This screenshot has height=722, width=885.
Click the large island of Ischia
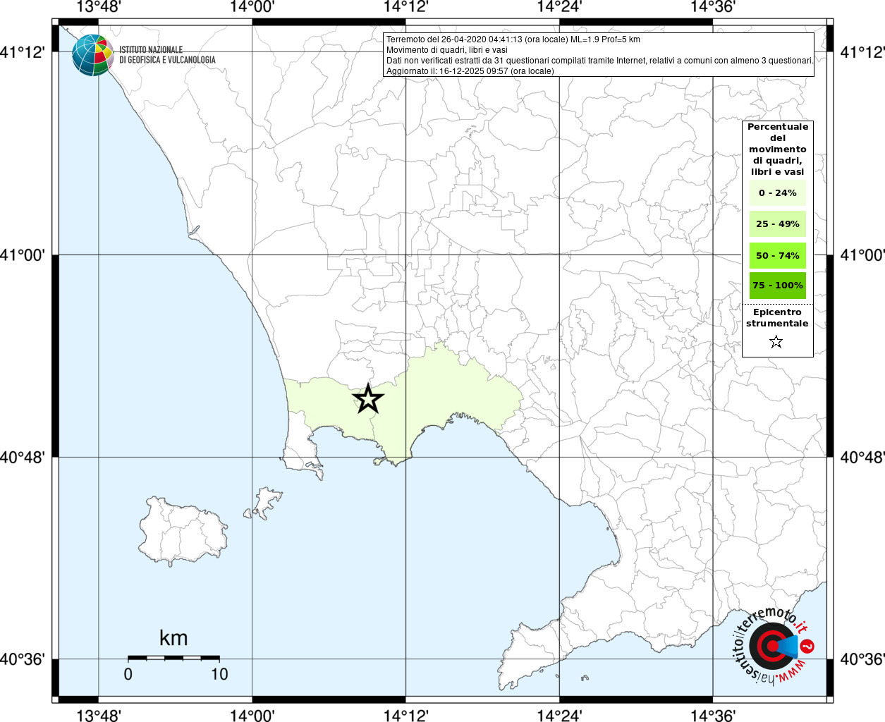[183, 532]
